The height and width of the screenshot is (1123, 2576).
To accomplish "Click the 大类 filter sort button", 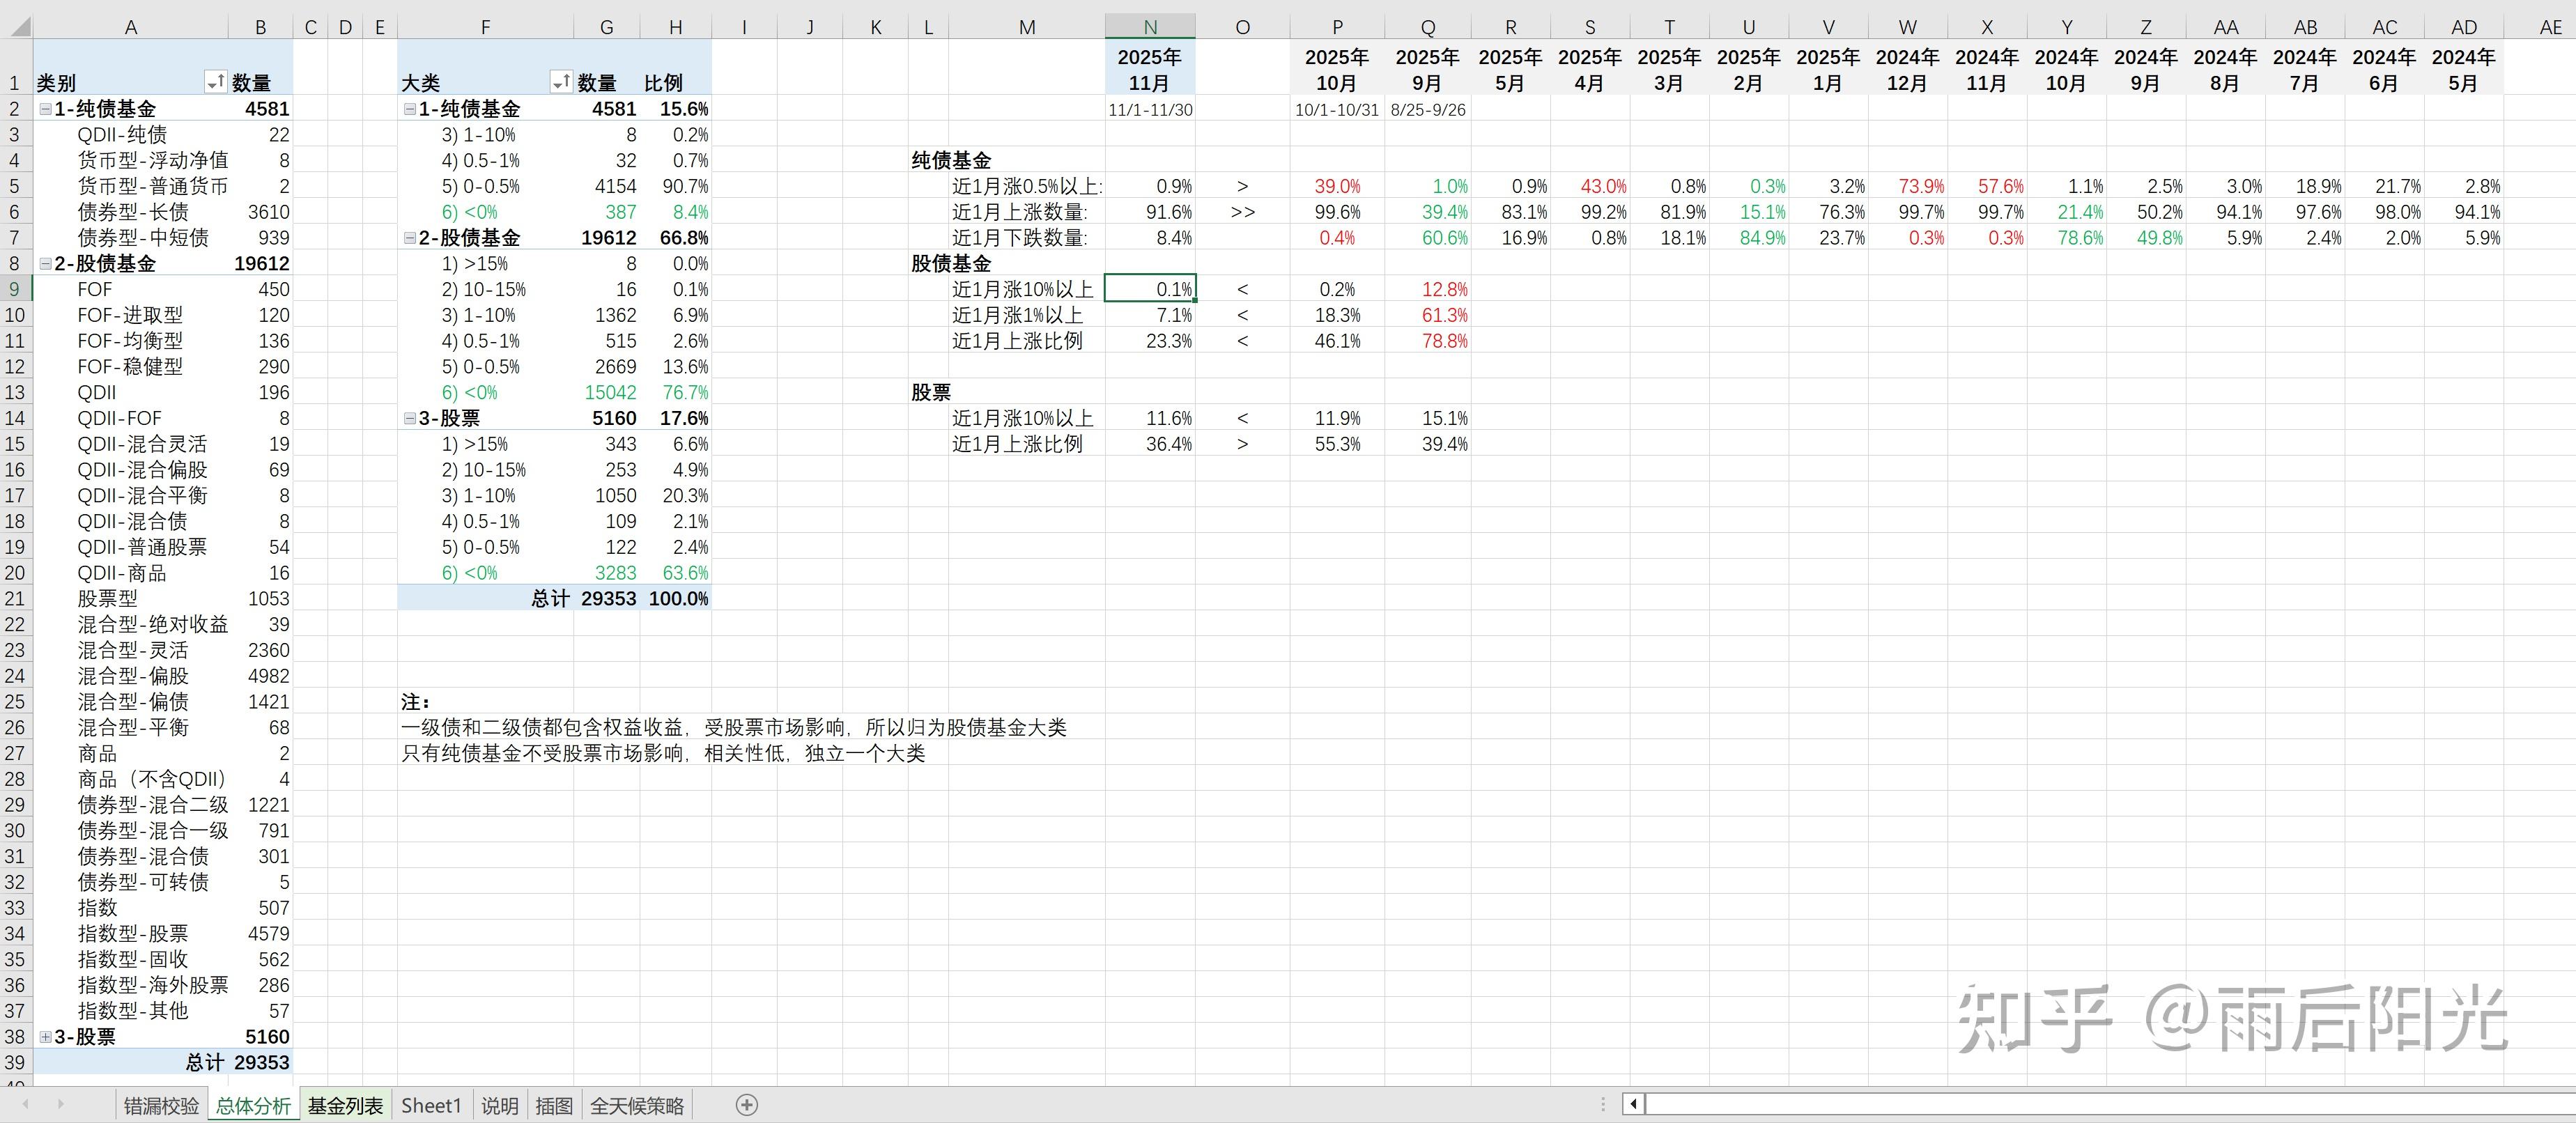I will (561, 82).
